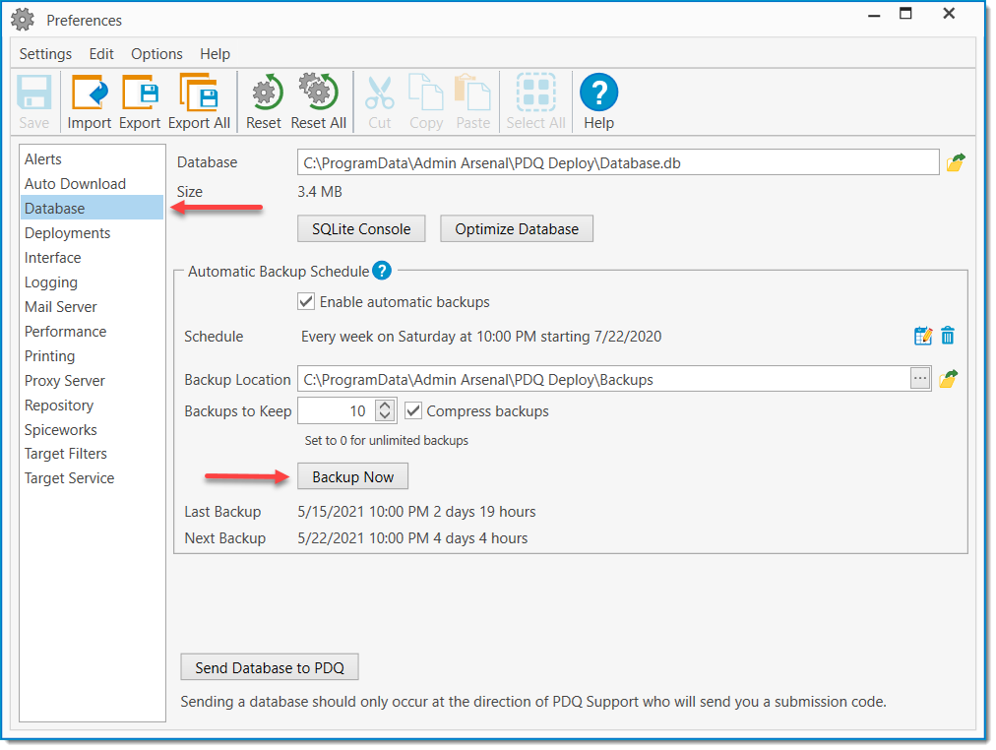Image resolution: width=996 pixels, height=750 pixels.
Task: Open the Settings menu
Action: pyautogui.click(x=45, y=54)
